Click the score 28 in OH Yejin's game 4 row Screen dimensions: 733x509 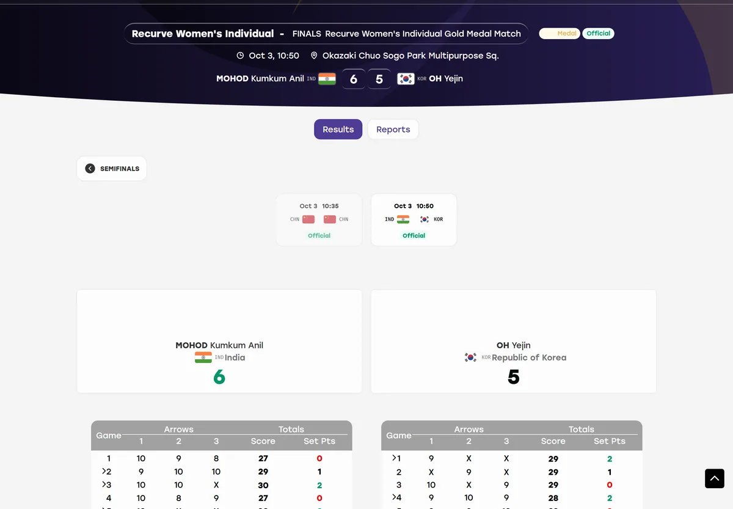[x=553, y=498]
